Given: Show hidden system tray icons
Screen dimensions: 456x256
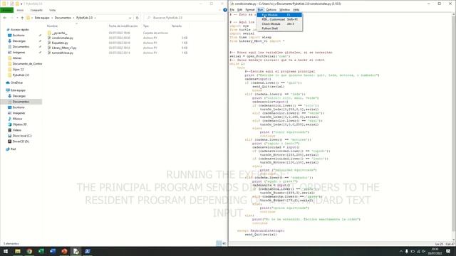Looking at the screenshot, I should [400, 251].
